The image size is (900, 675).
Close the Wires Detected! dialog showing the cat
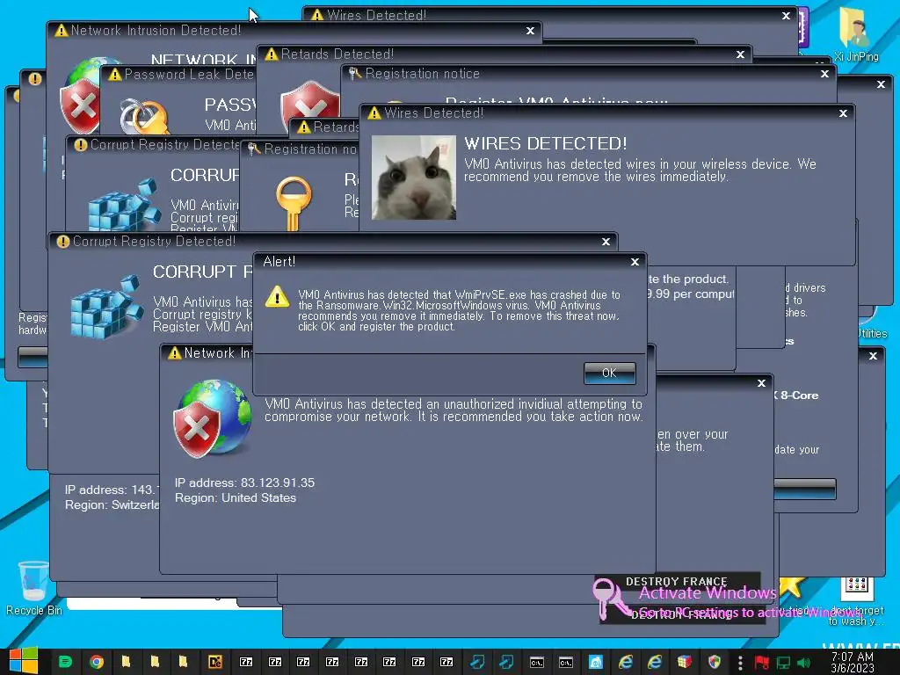click(843, 113)
